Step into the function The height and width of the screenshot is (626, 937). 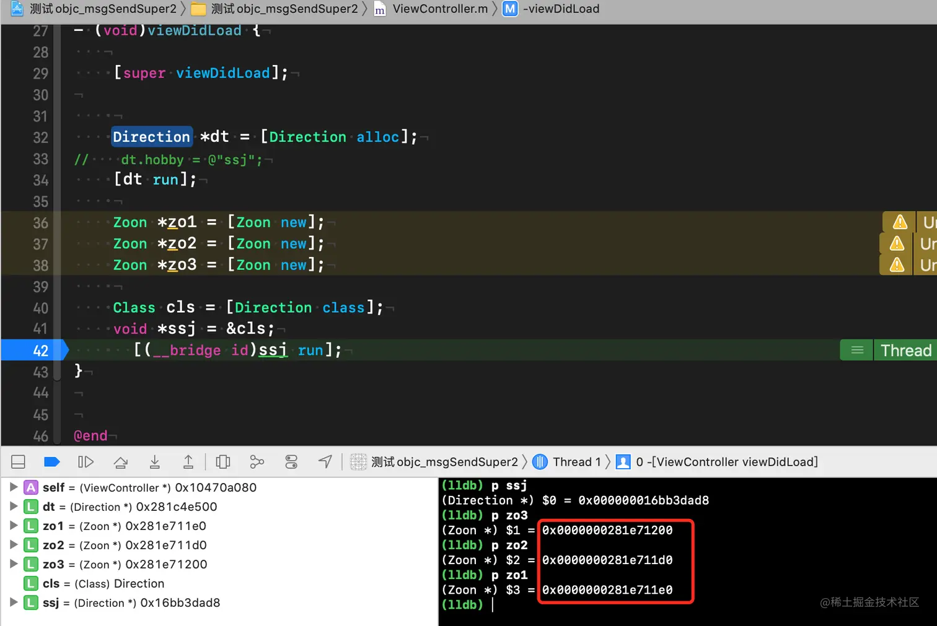[155, 462]
